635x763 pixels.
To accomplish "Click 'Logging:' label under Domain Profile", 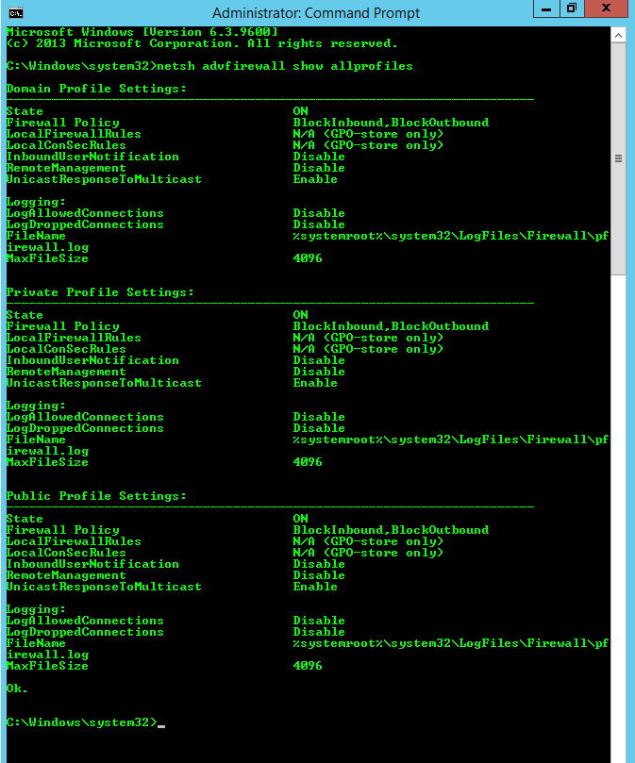I will point(36,202).
